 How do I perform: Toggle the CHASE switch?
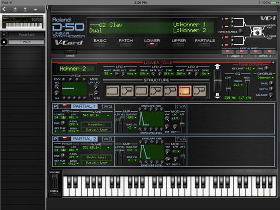pos(70,52)
